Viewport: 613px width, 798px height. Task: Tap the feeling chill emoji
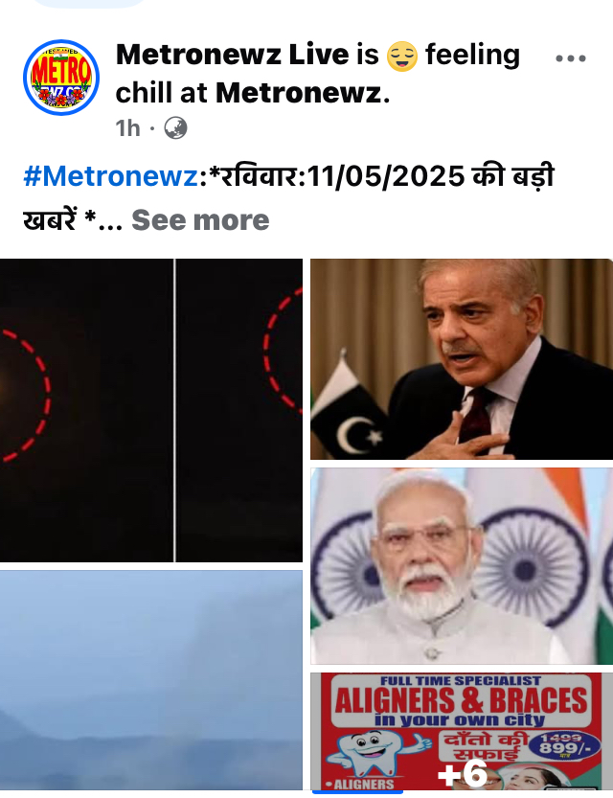402,56
